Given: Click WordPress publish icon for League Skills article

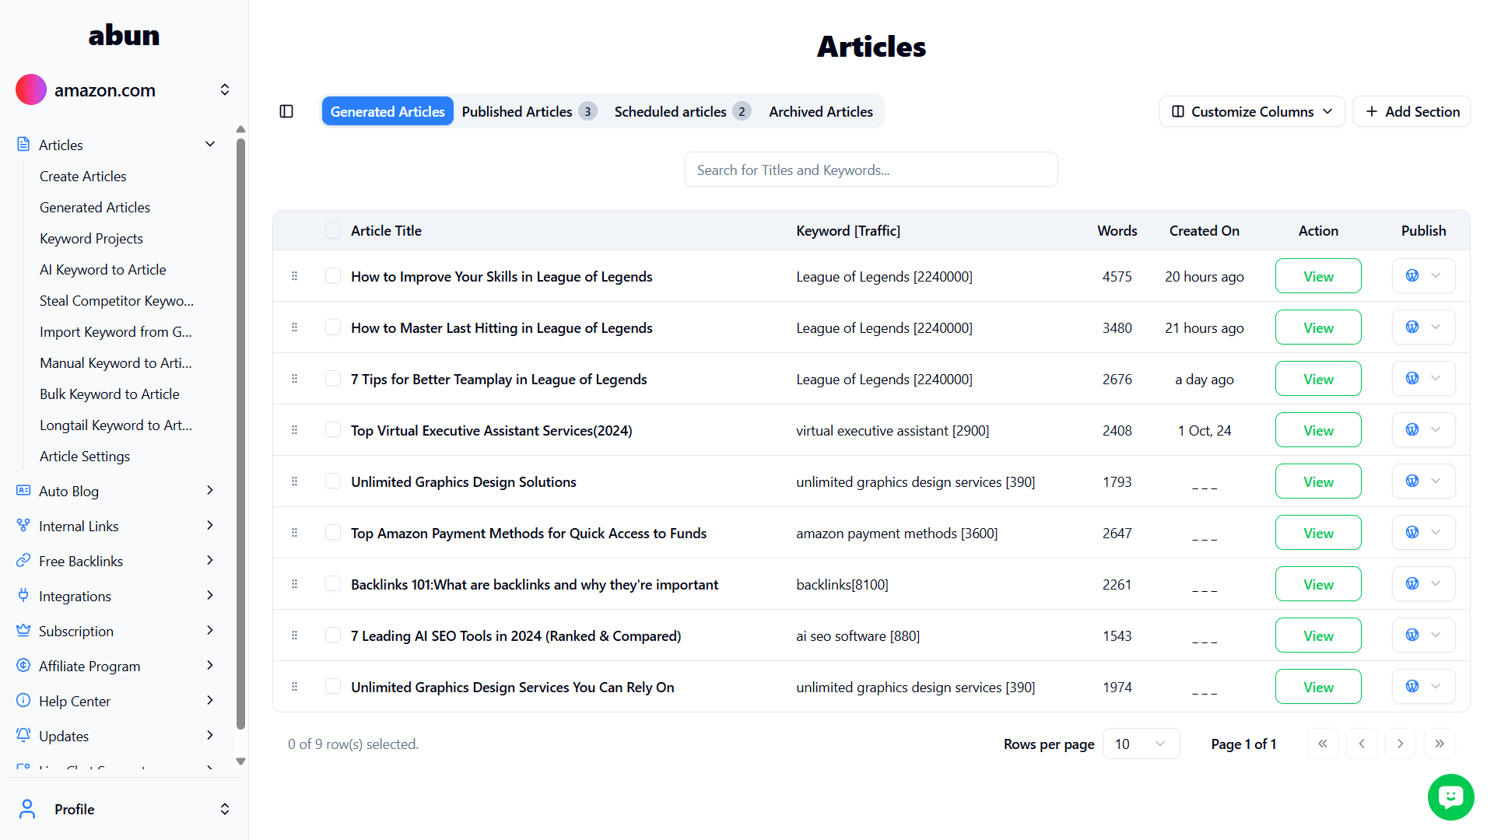Looking at the screenshot, I should (x=1412, y=275).
